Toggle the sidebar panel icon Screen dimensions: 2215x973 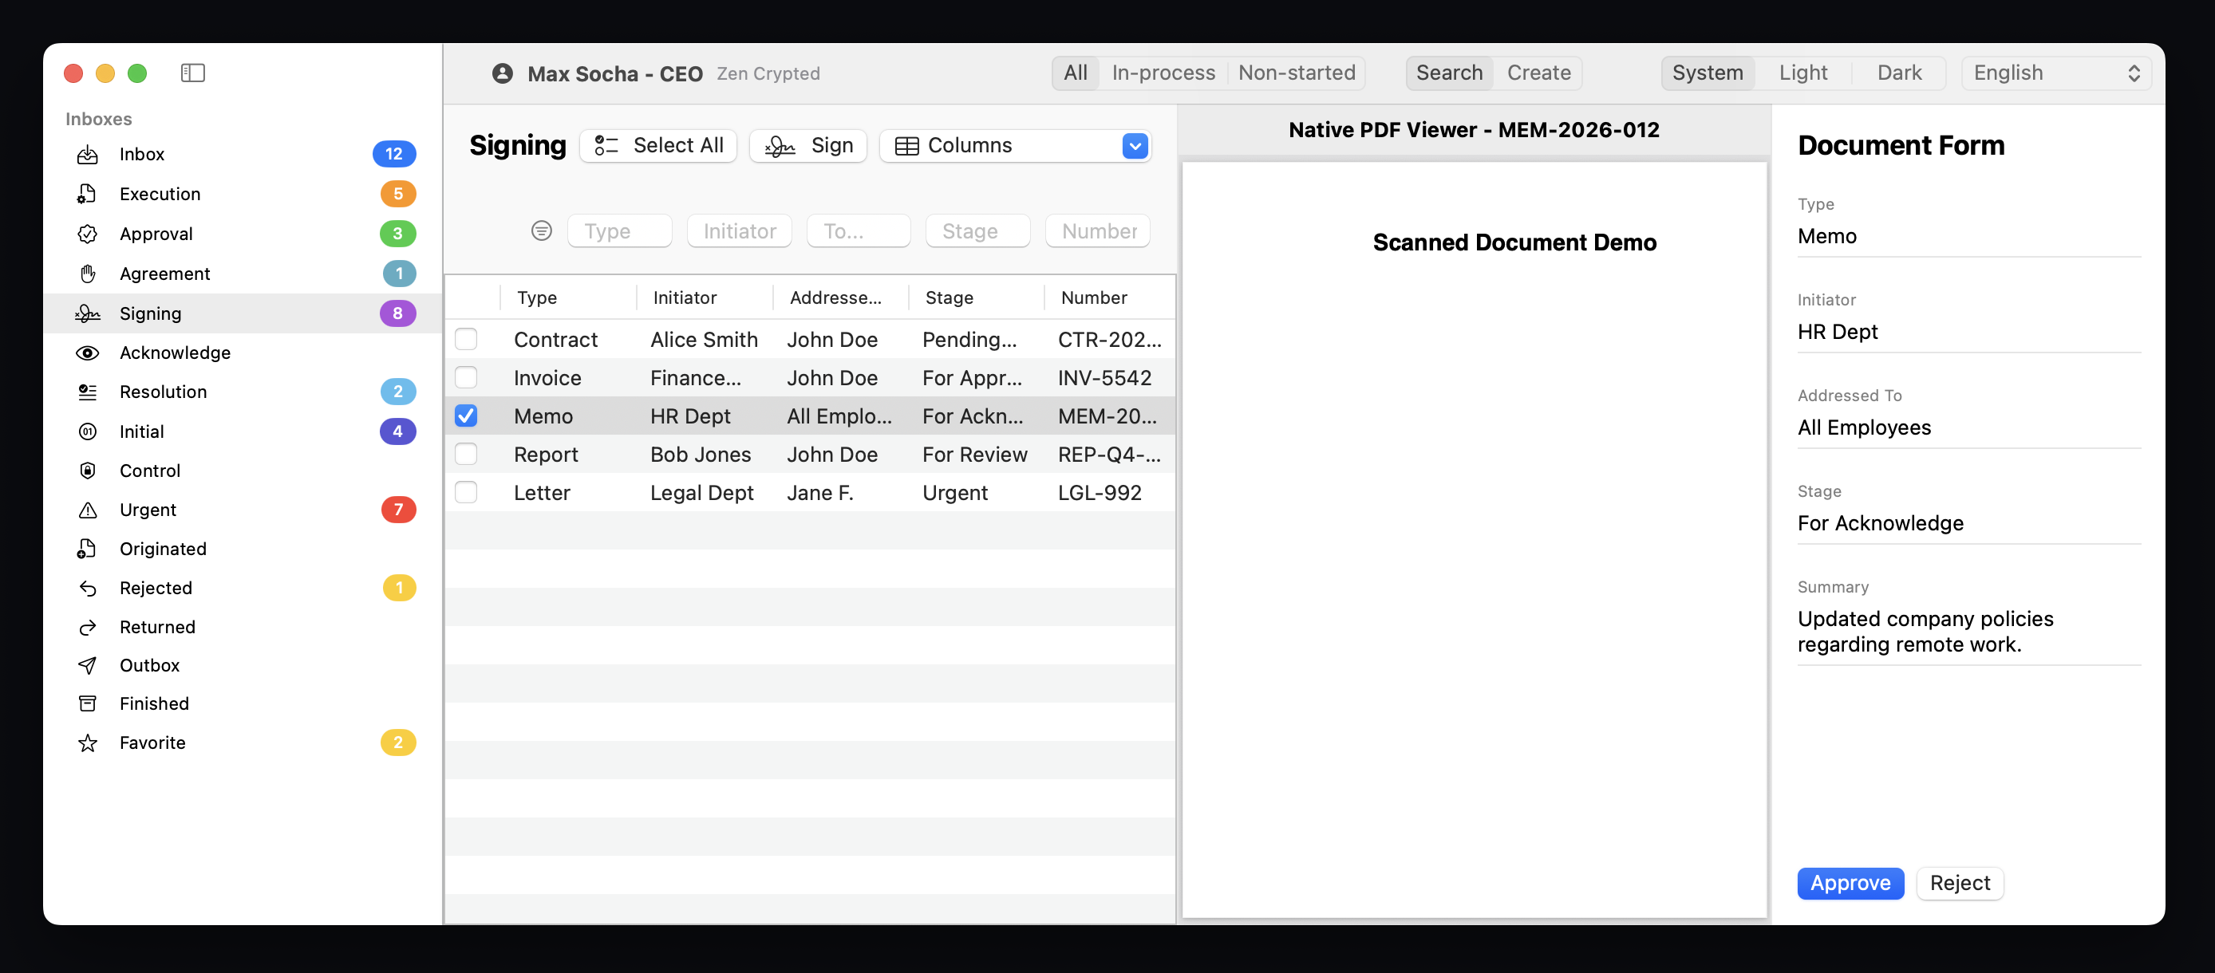[192, 73]
